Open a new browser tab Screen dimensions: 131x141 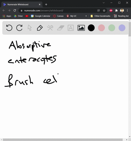(x=46, y=4)
